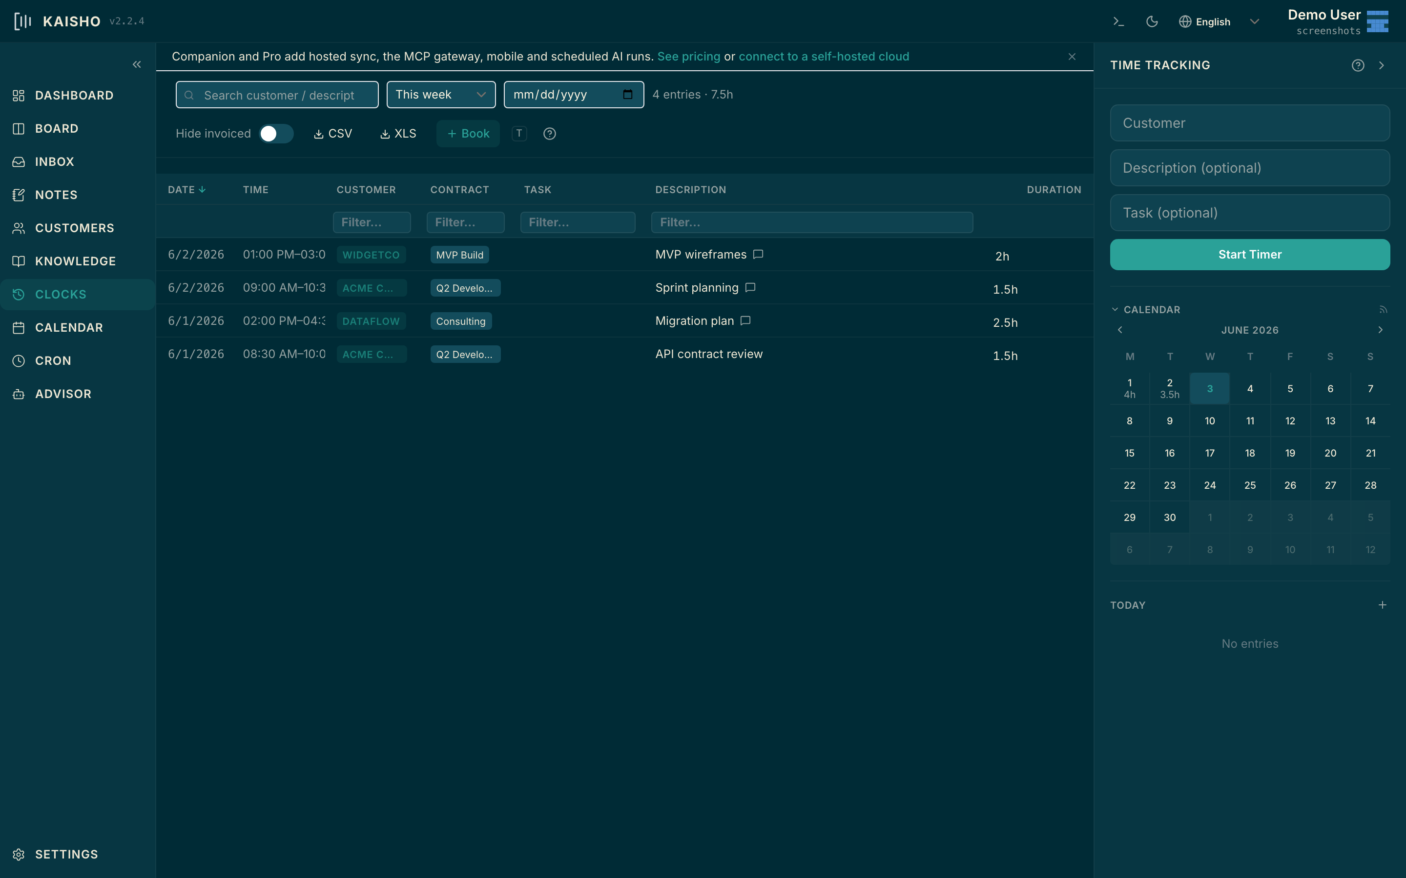Open note icon on Sprint planning row
Viewport: 1406px width, 878px height.
point(750,287)
